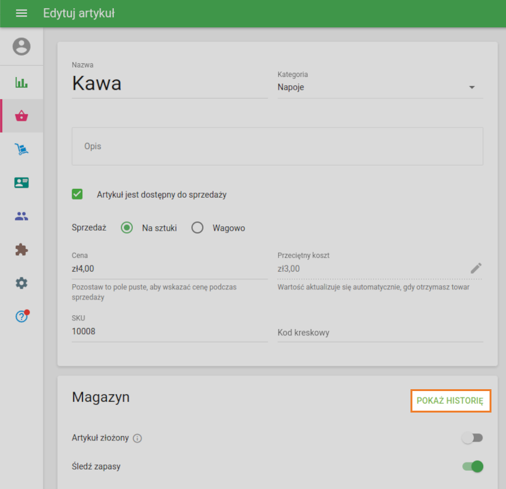Select the shopping basket articles icon

point(22,116)
